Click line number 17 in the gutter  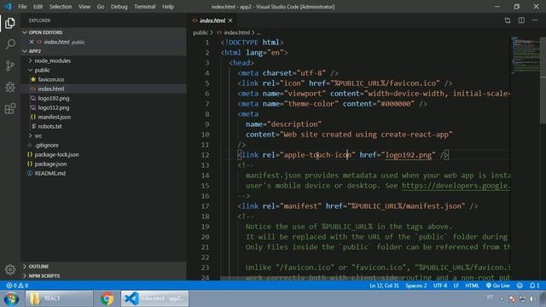click(205, 206)
